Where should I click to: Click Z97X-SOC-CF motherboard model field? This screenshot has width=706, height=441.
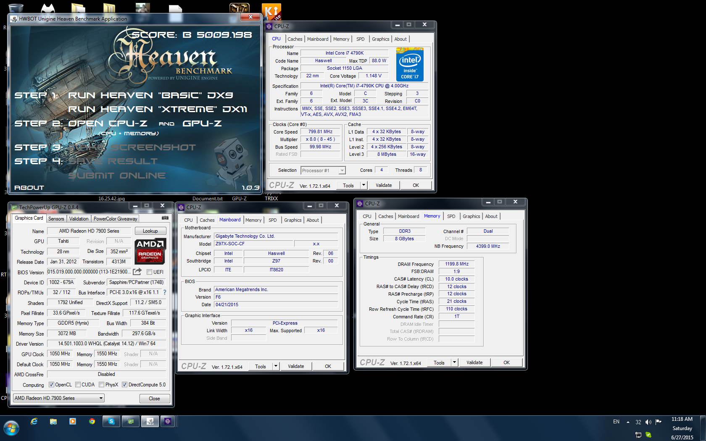click(x=253, y=244)
